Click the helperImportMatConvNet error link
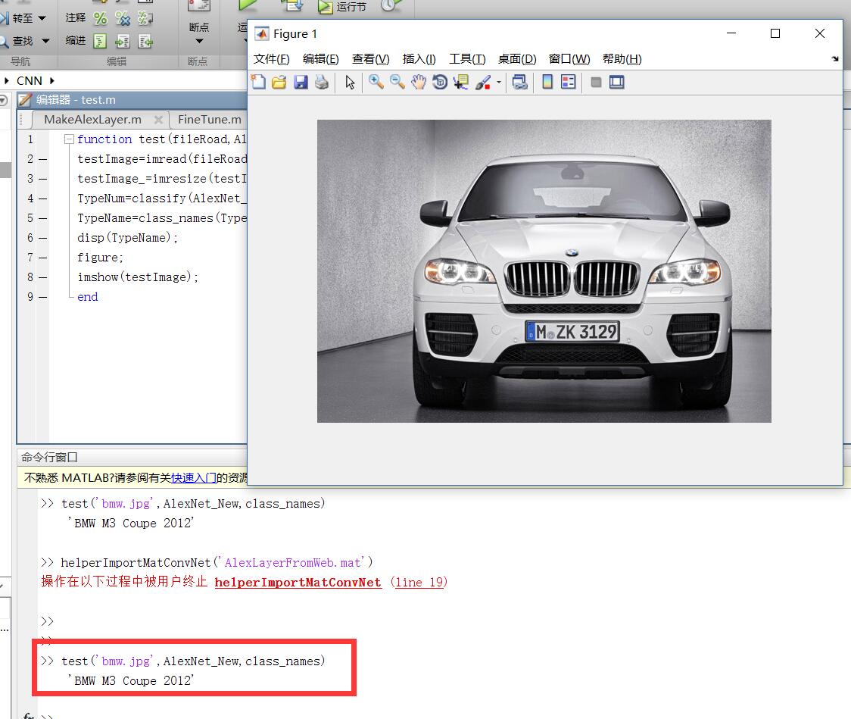Screen dimensions: 851x719 point(298,582)
